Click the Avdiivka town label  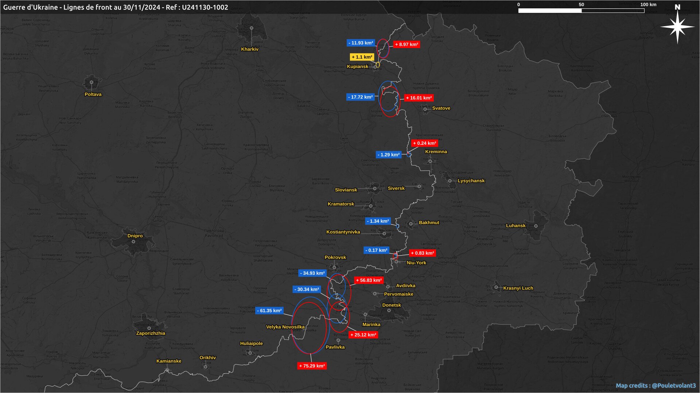pos(406,286)
